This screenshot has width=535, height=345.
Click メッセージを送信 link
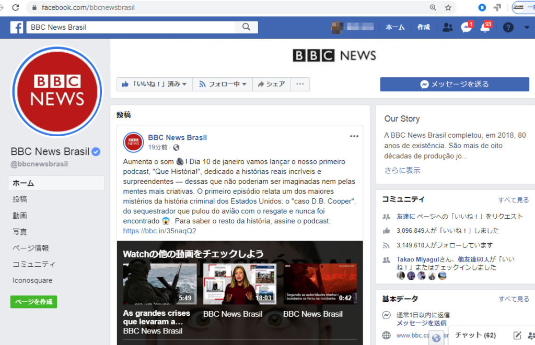click(422, 323)
